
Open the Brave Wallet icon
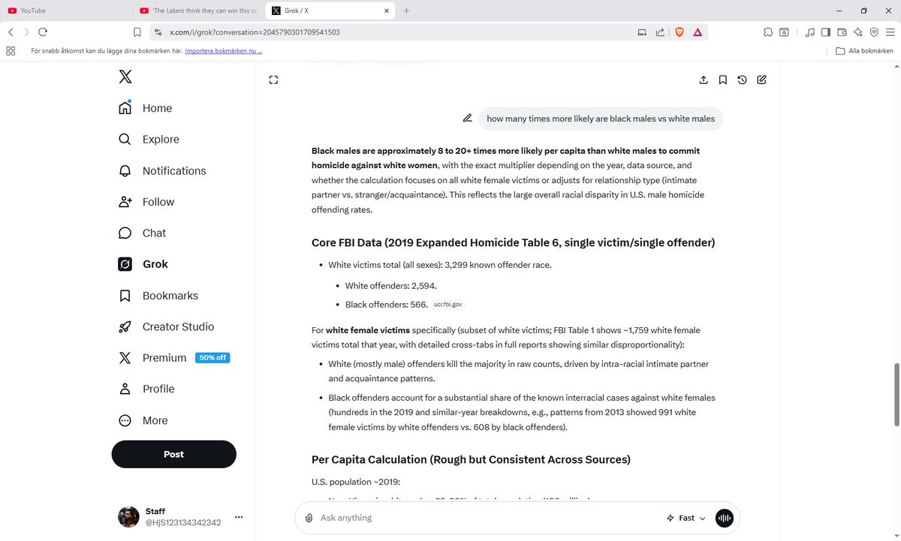pyautogui.click(x=842, y=32)
